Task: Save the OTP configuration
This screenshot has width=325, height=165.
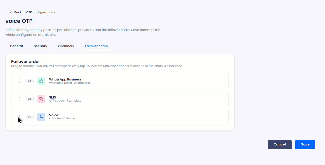Action: point(305,145)
